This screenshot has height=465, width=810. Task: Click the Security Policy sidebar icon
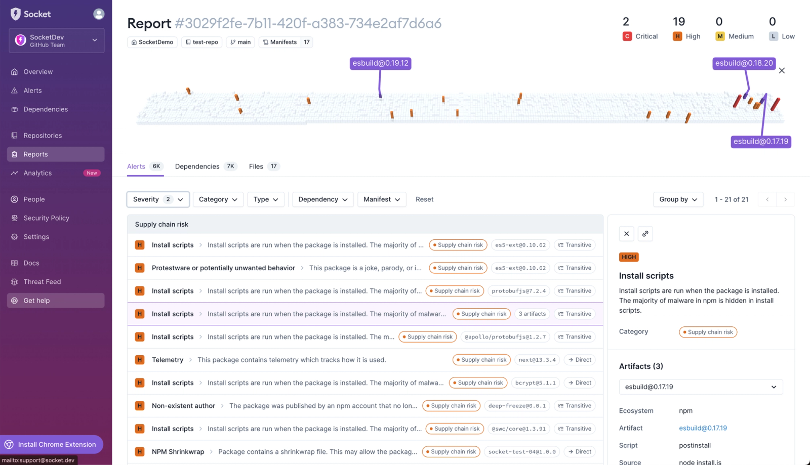14,218
